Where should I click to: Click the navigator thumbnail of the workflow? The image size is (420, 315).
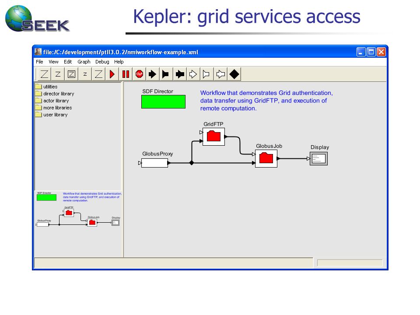coord(78,210)
